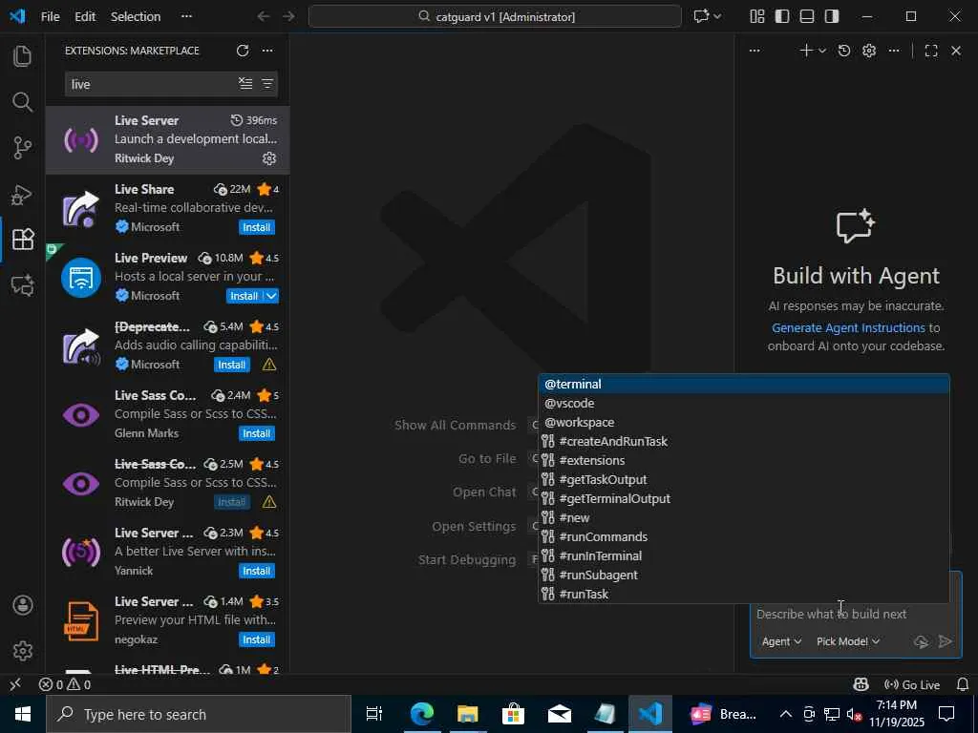Screen dimensions: 978x733
Task: Expand the new chat dropdown arrow
Action: 822,51
